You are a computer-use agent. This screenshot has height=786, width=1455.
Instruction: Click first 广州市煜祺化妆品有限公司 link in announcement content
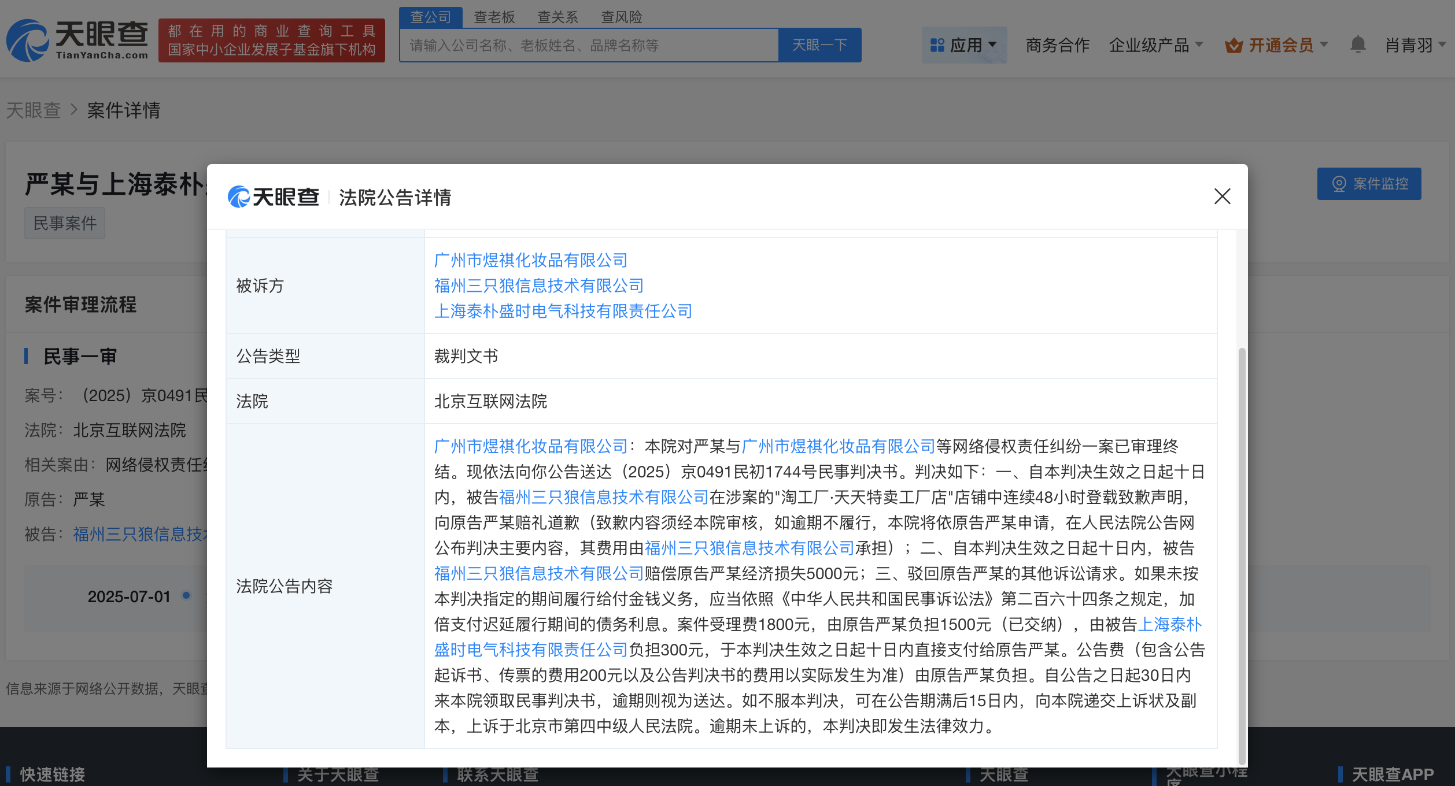click(x=531, y=446)
